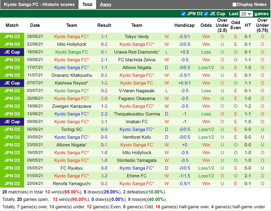Click the Ventforet Kofu team link
This screenshot has width=271, height=211.
(x=137, y=137)
